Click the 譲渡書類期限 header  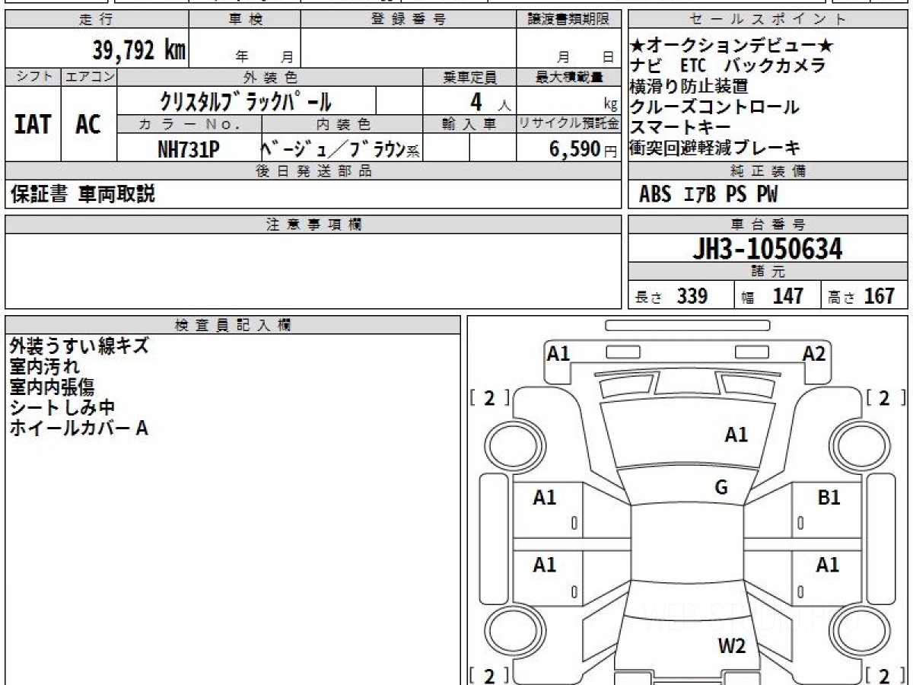click(x=568, y=20)
